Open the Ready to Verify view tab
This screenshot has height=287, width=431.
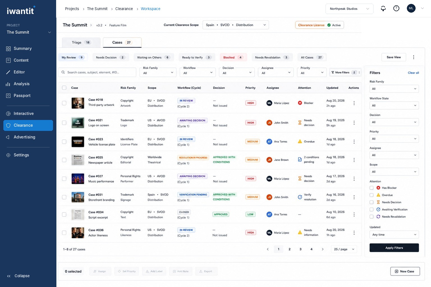pyautogui.click(x=197, y=57)
